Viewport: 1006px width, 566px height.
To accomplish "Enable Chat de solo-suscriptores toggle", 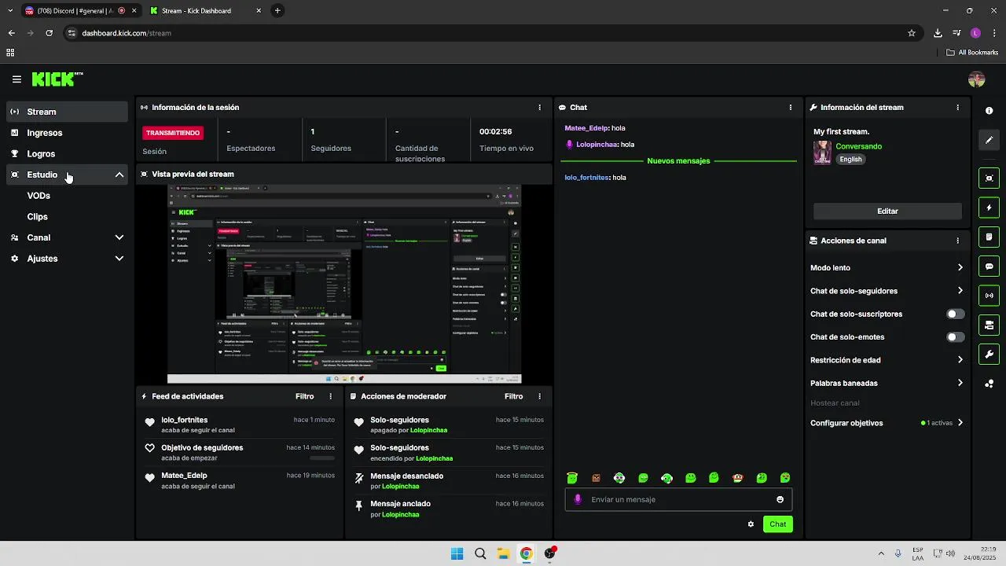I will pos(955,314).
